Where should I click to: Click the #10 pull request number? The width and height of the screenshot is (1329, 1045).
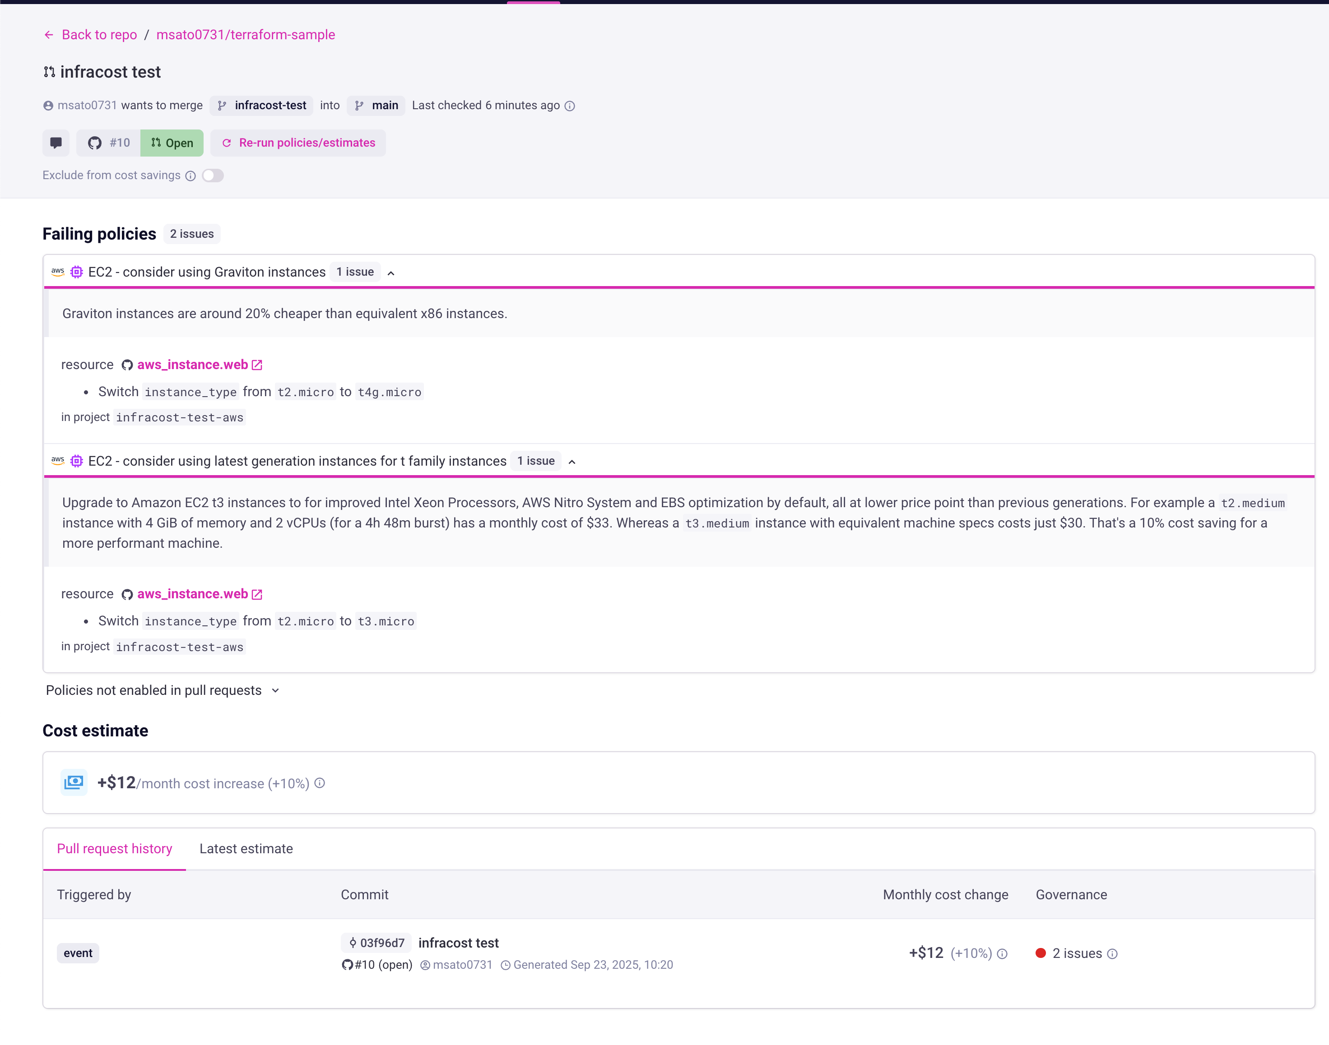(x=120, y=143)
